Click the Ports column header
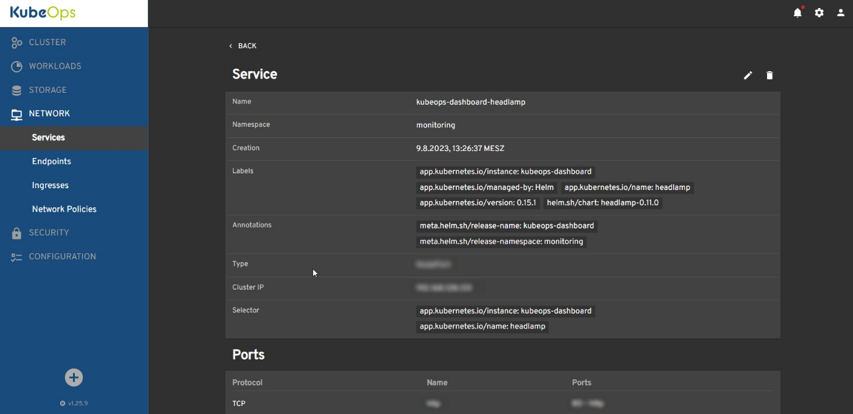The width and height of the screenshot is (853, 414). point(581,382)
